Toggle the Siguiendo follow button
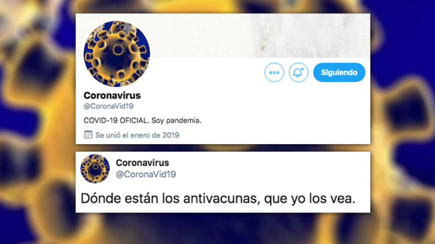 339,72
